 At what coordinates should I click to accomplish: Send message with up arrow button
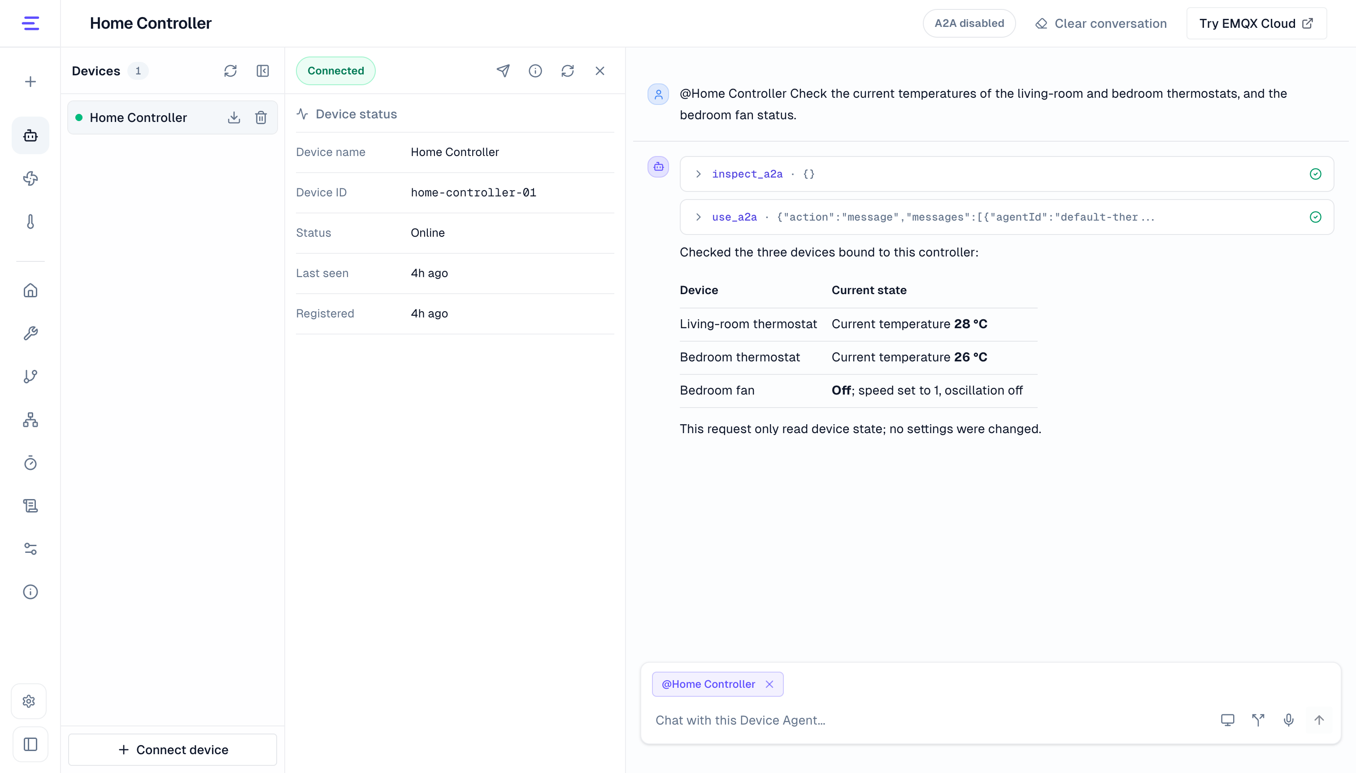(x=1319, y=721)
